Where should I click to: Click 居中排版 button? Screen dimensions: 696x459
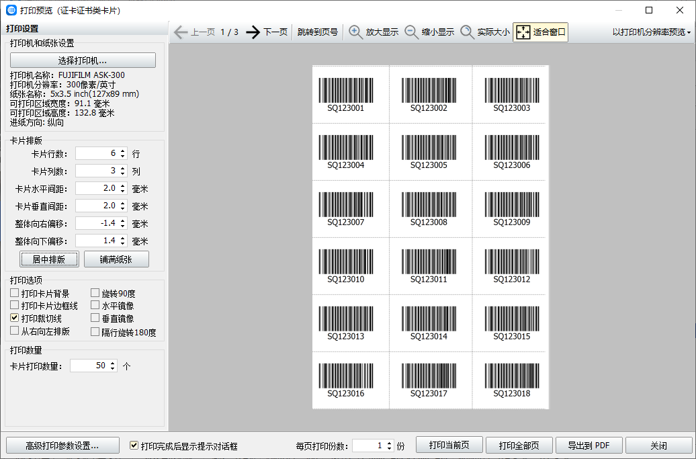coord(49,259)
